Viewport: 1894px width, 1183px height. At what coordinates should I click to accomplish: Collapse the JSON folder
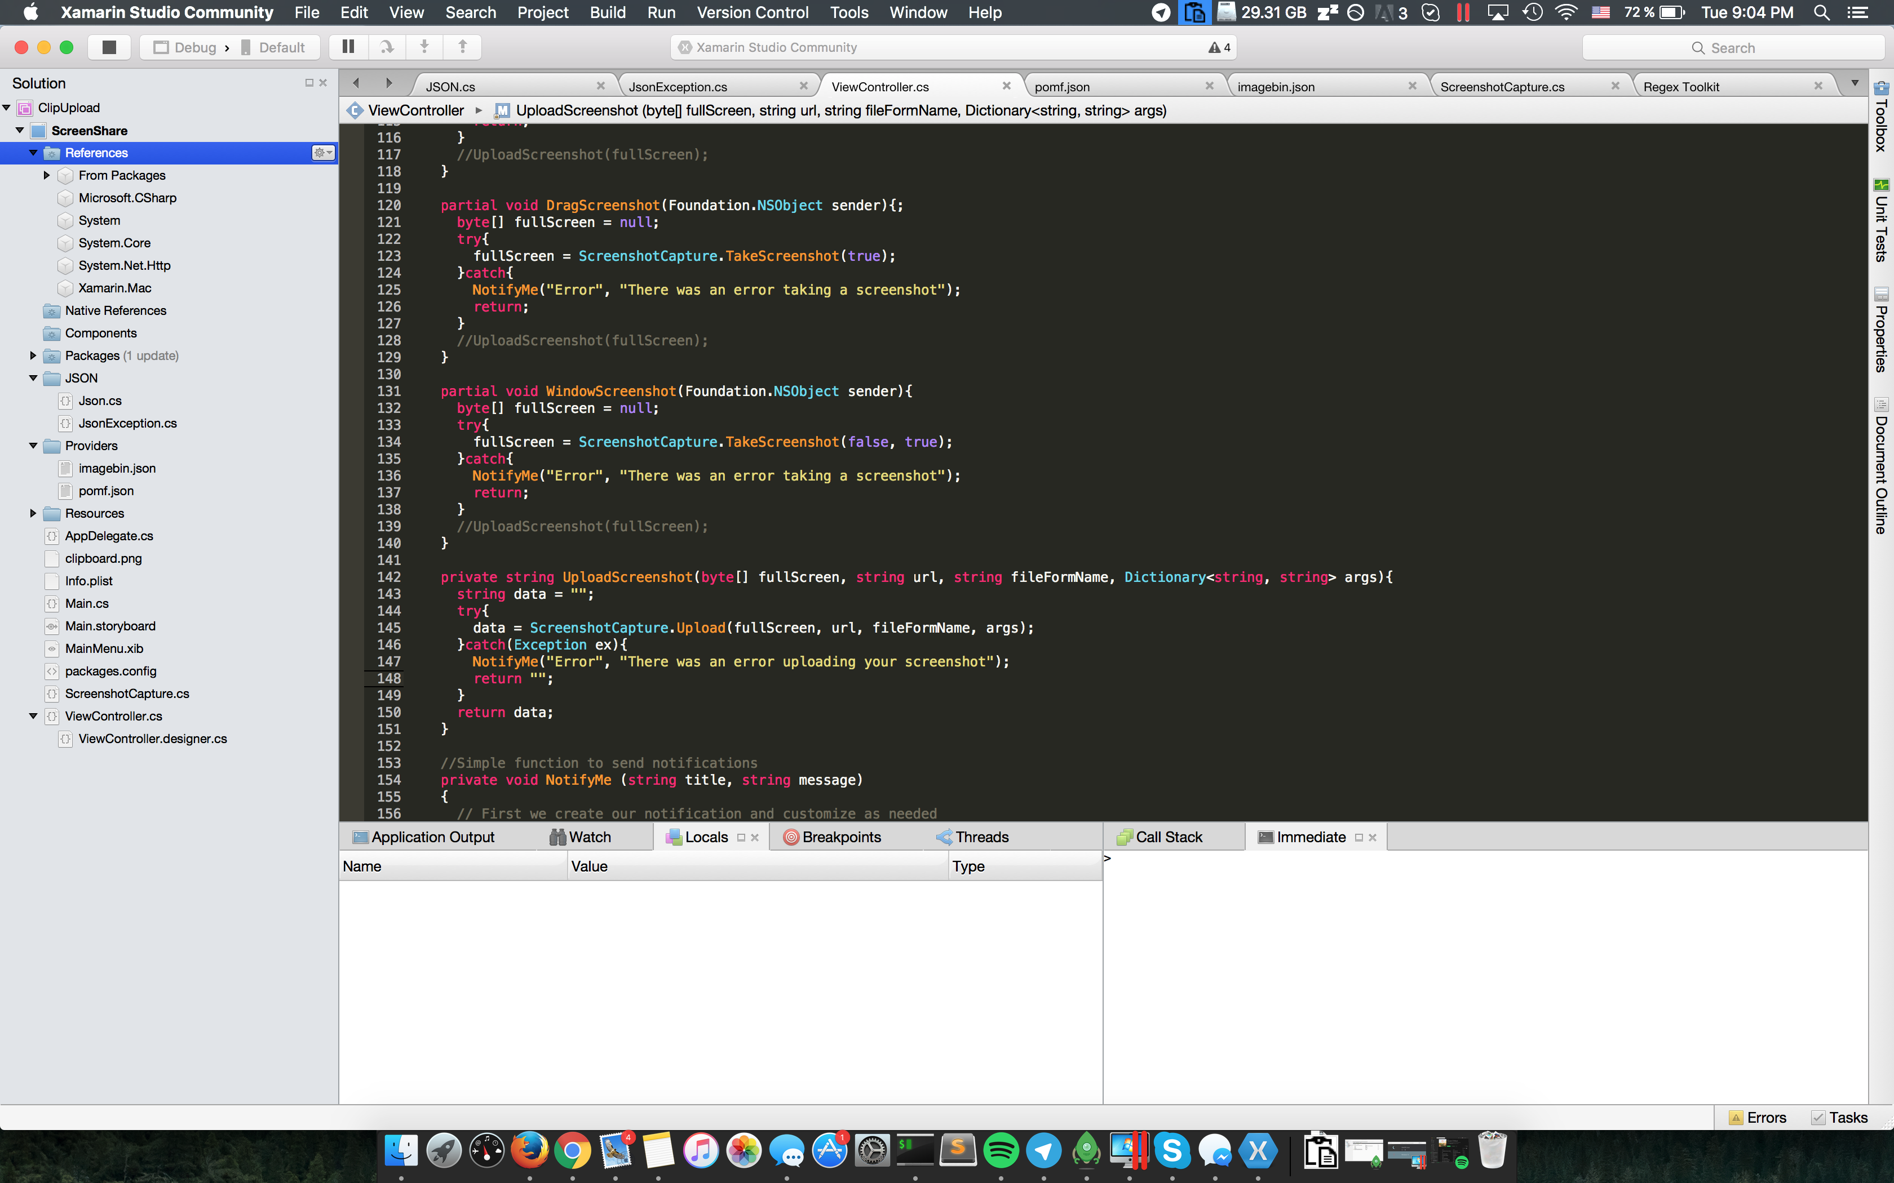33,378
